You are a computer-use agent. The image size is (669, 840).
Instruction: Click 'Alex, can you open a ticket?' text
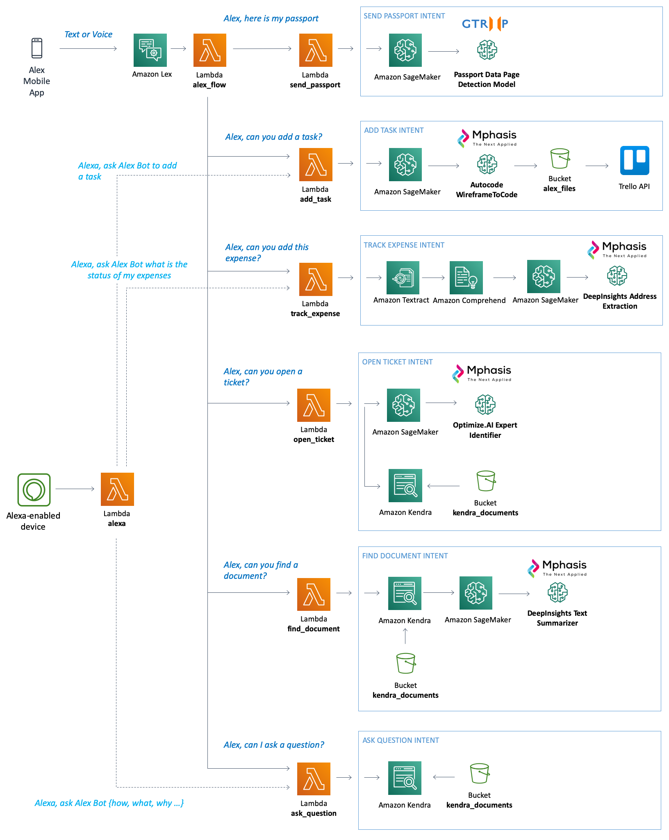pyautogui.click(x=263, y=377)
